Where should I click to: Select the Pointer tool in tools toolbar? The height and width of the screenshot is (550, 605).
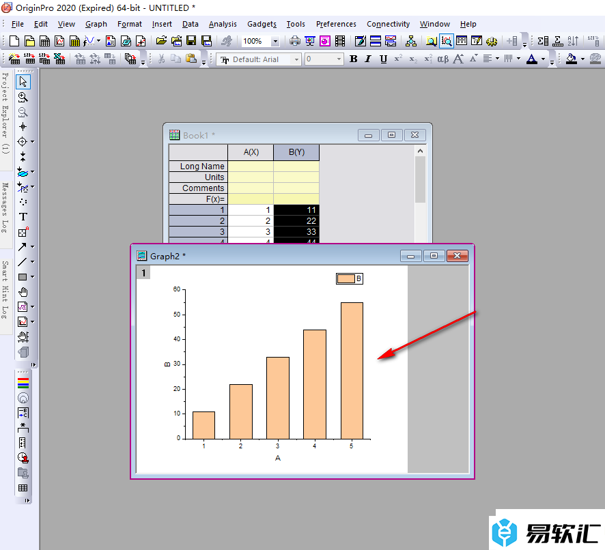coord(23,81)
